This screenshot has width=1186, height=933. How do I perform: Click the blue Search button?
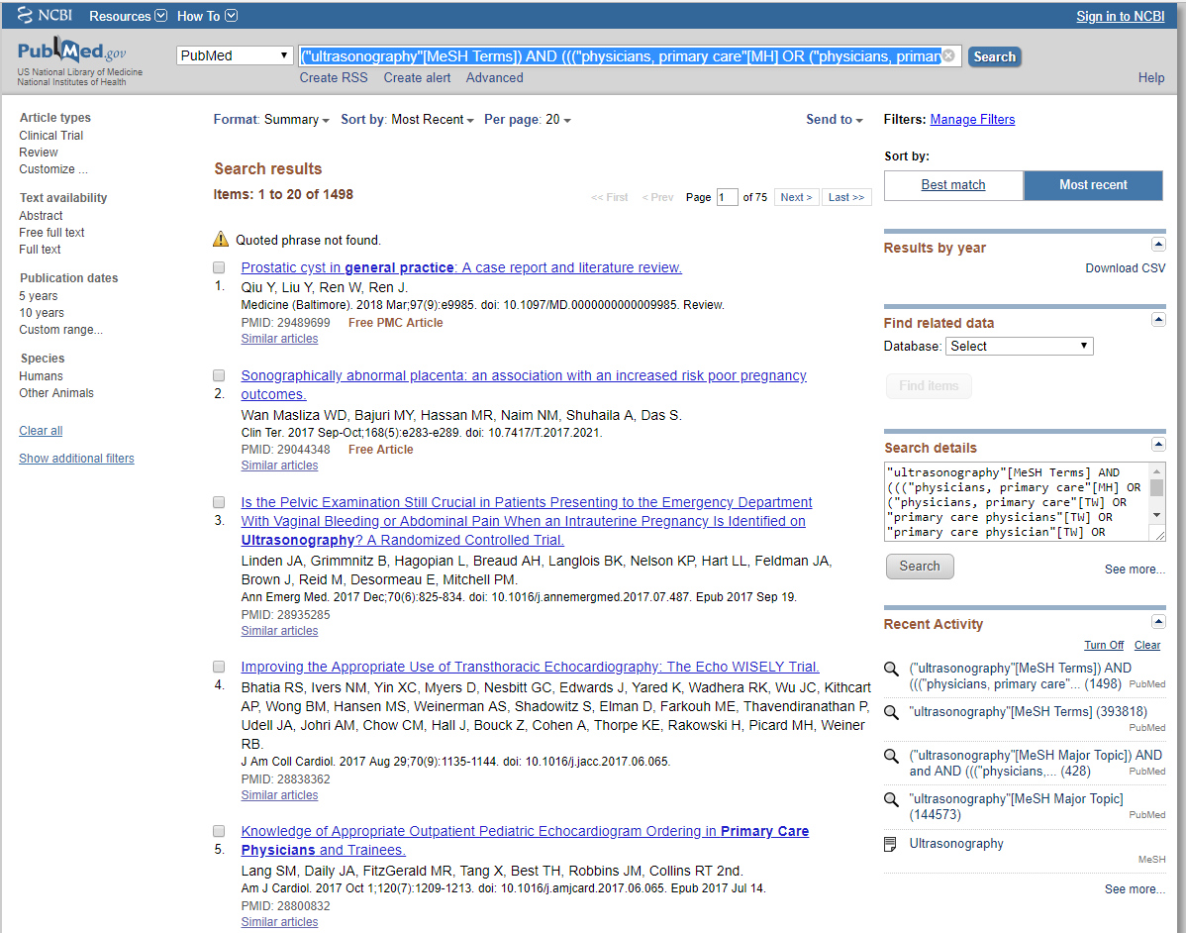pos(994,56)
